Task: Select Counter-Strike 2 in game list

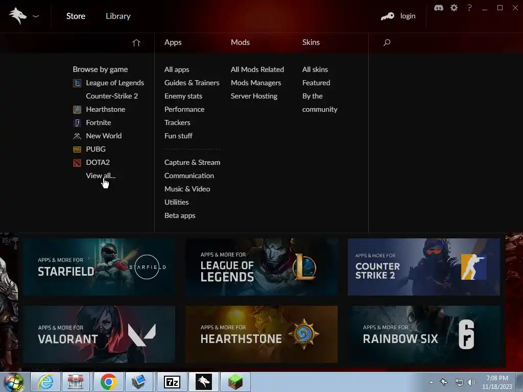Action: click(x=112, y=96)
